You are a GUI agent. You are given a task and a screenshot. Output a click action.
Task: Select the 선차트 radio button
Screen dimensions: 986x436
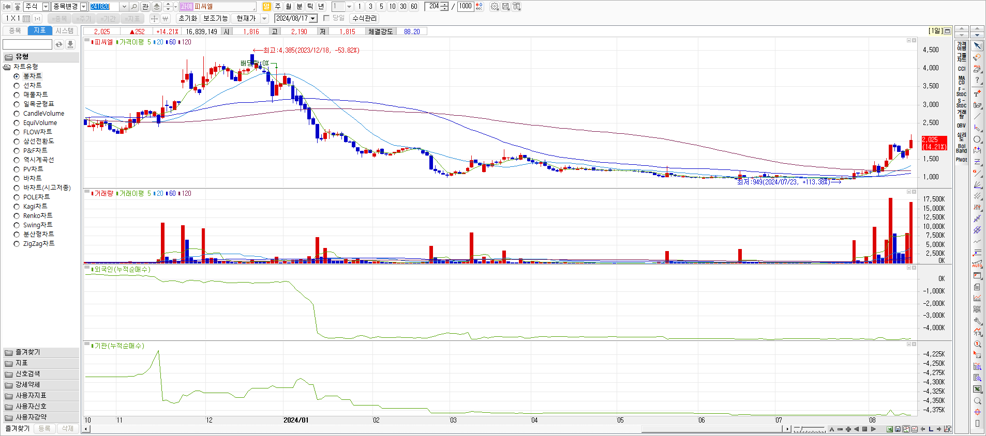17,86
